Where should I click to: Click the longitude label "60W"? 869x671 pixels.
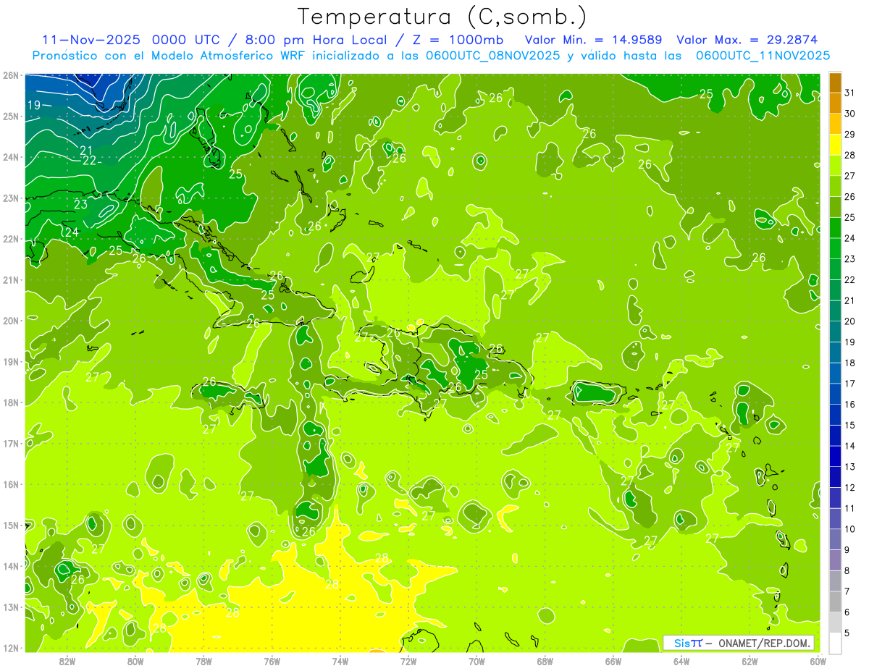tap(818, 661)
